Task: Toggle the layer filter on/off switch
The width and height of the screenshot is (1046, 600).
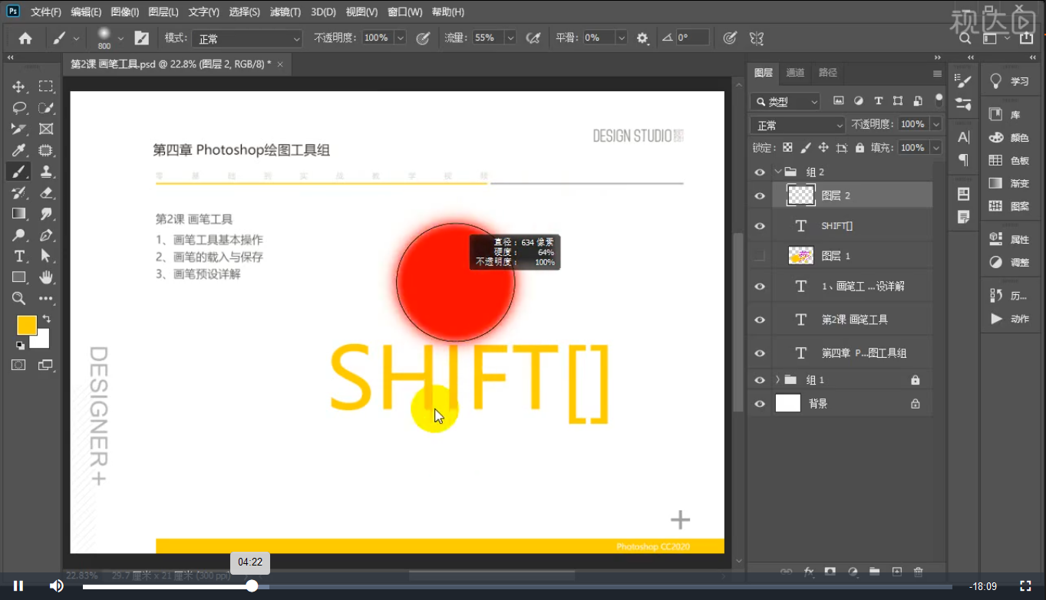Action: click(x=938, y=100)
